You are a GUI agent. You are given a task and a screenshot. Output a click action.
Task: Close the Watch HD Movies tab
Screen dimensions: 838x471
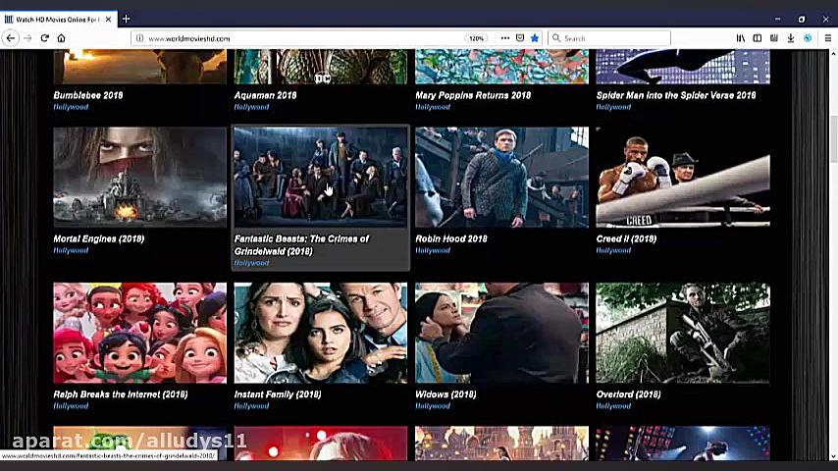[x=109, y=20]
